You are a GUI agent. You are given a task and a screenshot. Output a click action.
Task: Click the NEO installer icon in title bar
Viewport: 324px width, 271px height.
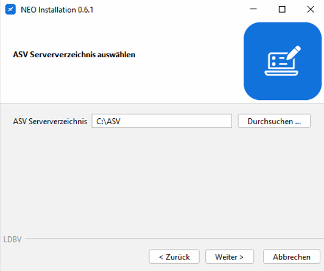(10, 10)
